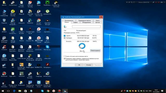Open SAMSUNG Dr.Printer shortcut

click(4, 40)
